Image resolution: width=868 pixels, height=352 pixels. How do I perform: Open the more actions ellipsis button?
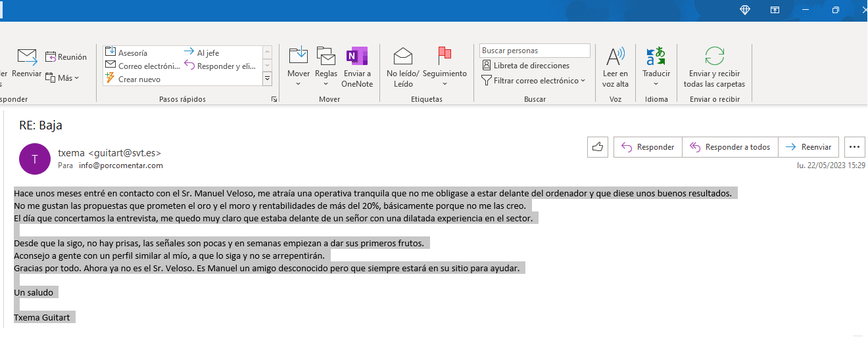(x=855, y=147)
